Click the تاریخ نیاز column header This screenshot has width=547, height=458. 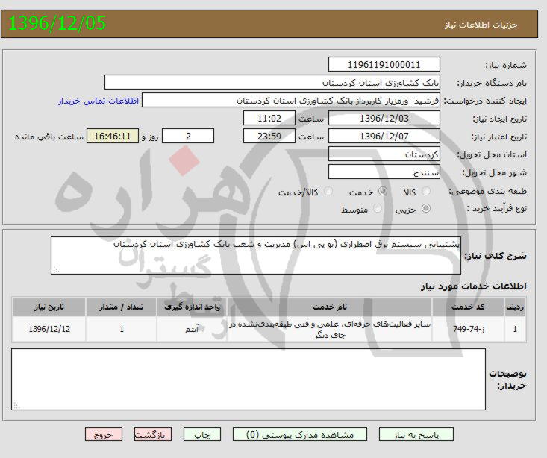point(49,307)
